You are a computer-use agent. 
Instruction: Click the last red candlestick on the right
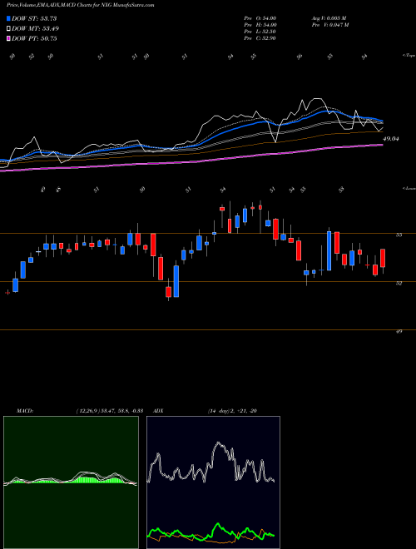pyautogui.click(x=383, y=259)
